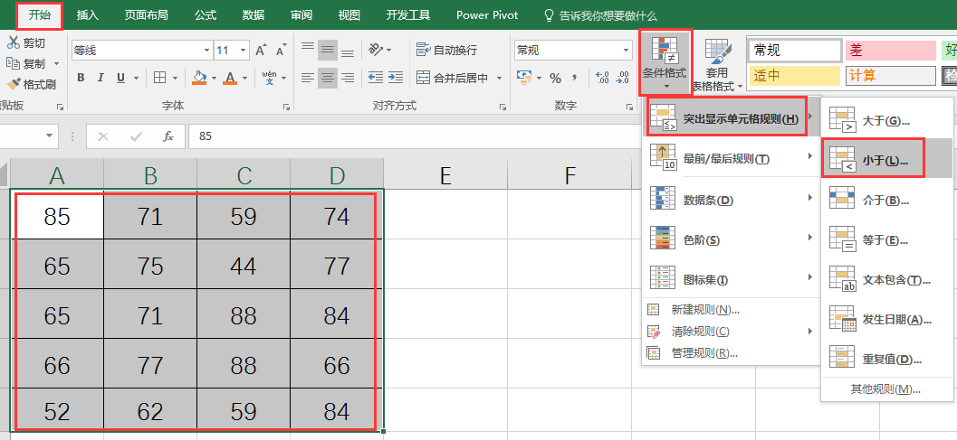Screen dimensions: 957x440
Task: Switch to the 公式 (Formulas) tab
Action: click(206, 15)
